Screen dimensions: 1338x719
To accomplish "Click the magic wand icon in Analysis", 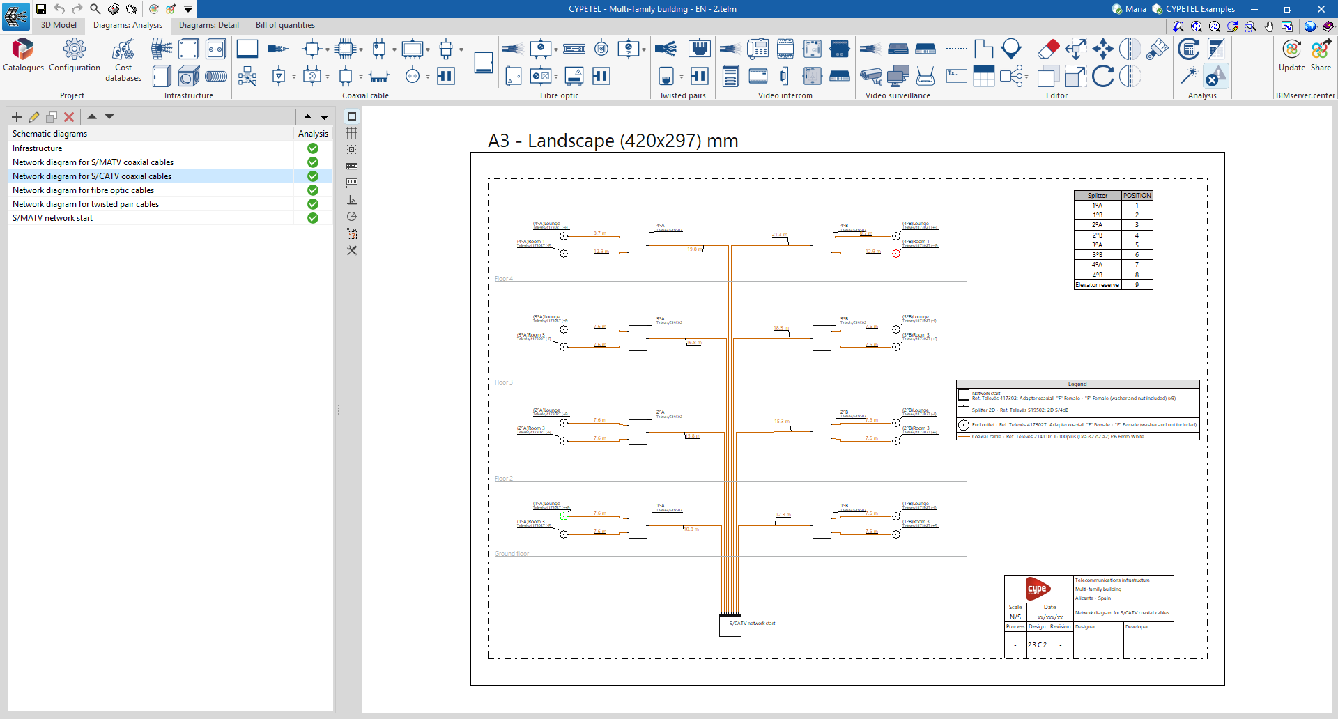I will [1188, 76].
